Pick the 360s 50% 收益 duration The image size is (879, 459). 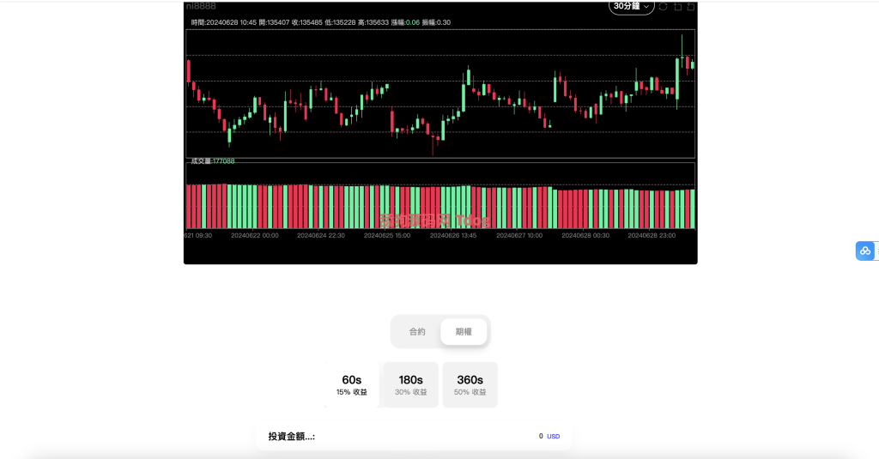[470, 384]
